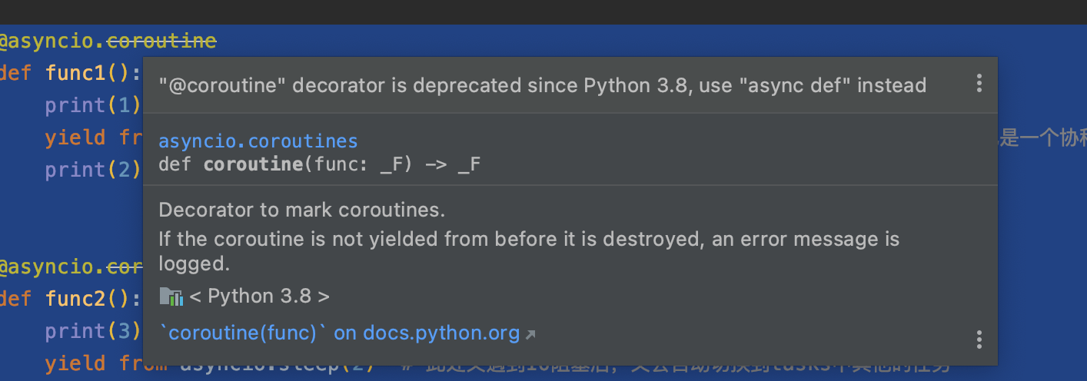Screen dimensions: 1087x381
Task: Click the external link arrow after docs.python.org
Action: [x=530, y=334]
